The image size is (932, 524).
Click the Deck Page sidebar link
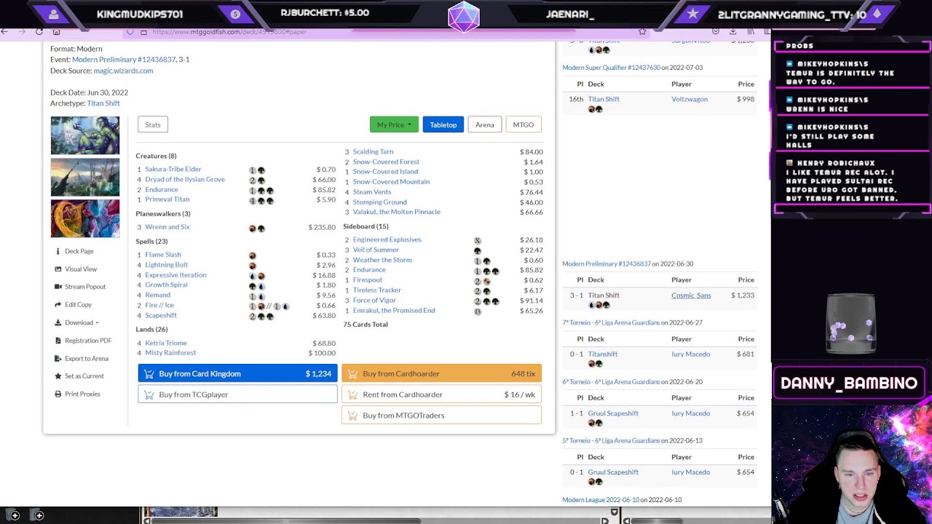[x=79, y=251]
